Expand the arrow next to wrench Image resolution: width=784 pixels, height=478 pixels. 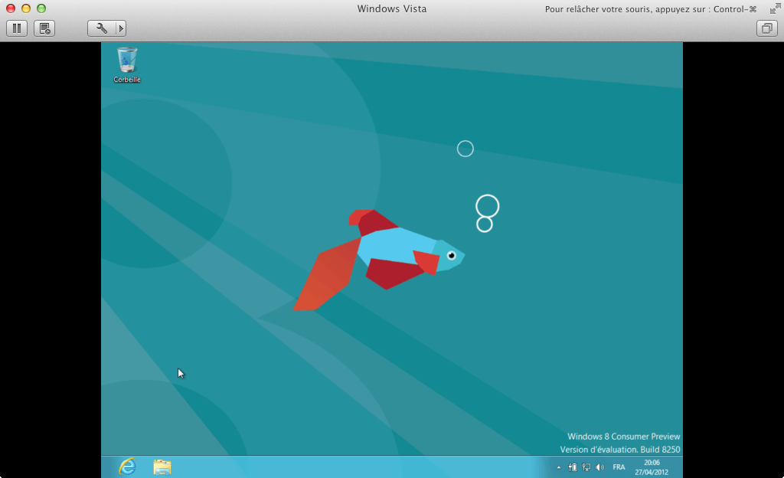point(120,28)
